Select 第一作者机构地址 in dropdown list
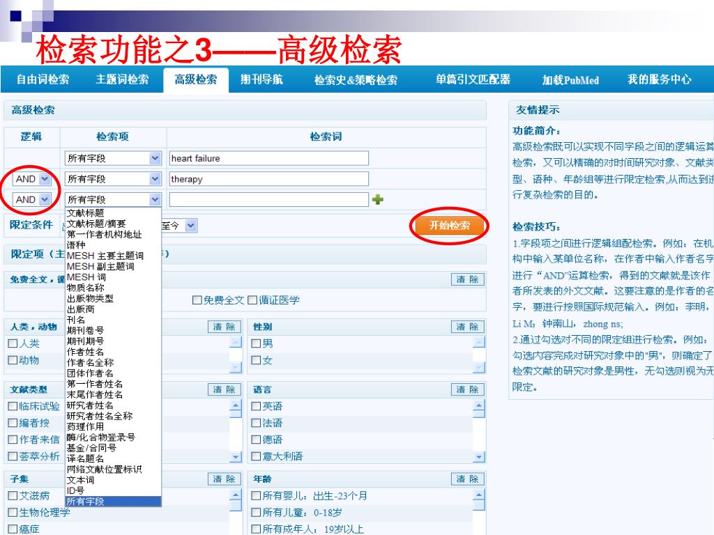Viewport: 714px width, 535px height. 113,234
